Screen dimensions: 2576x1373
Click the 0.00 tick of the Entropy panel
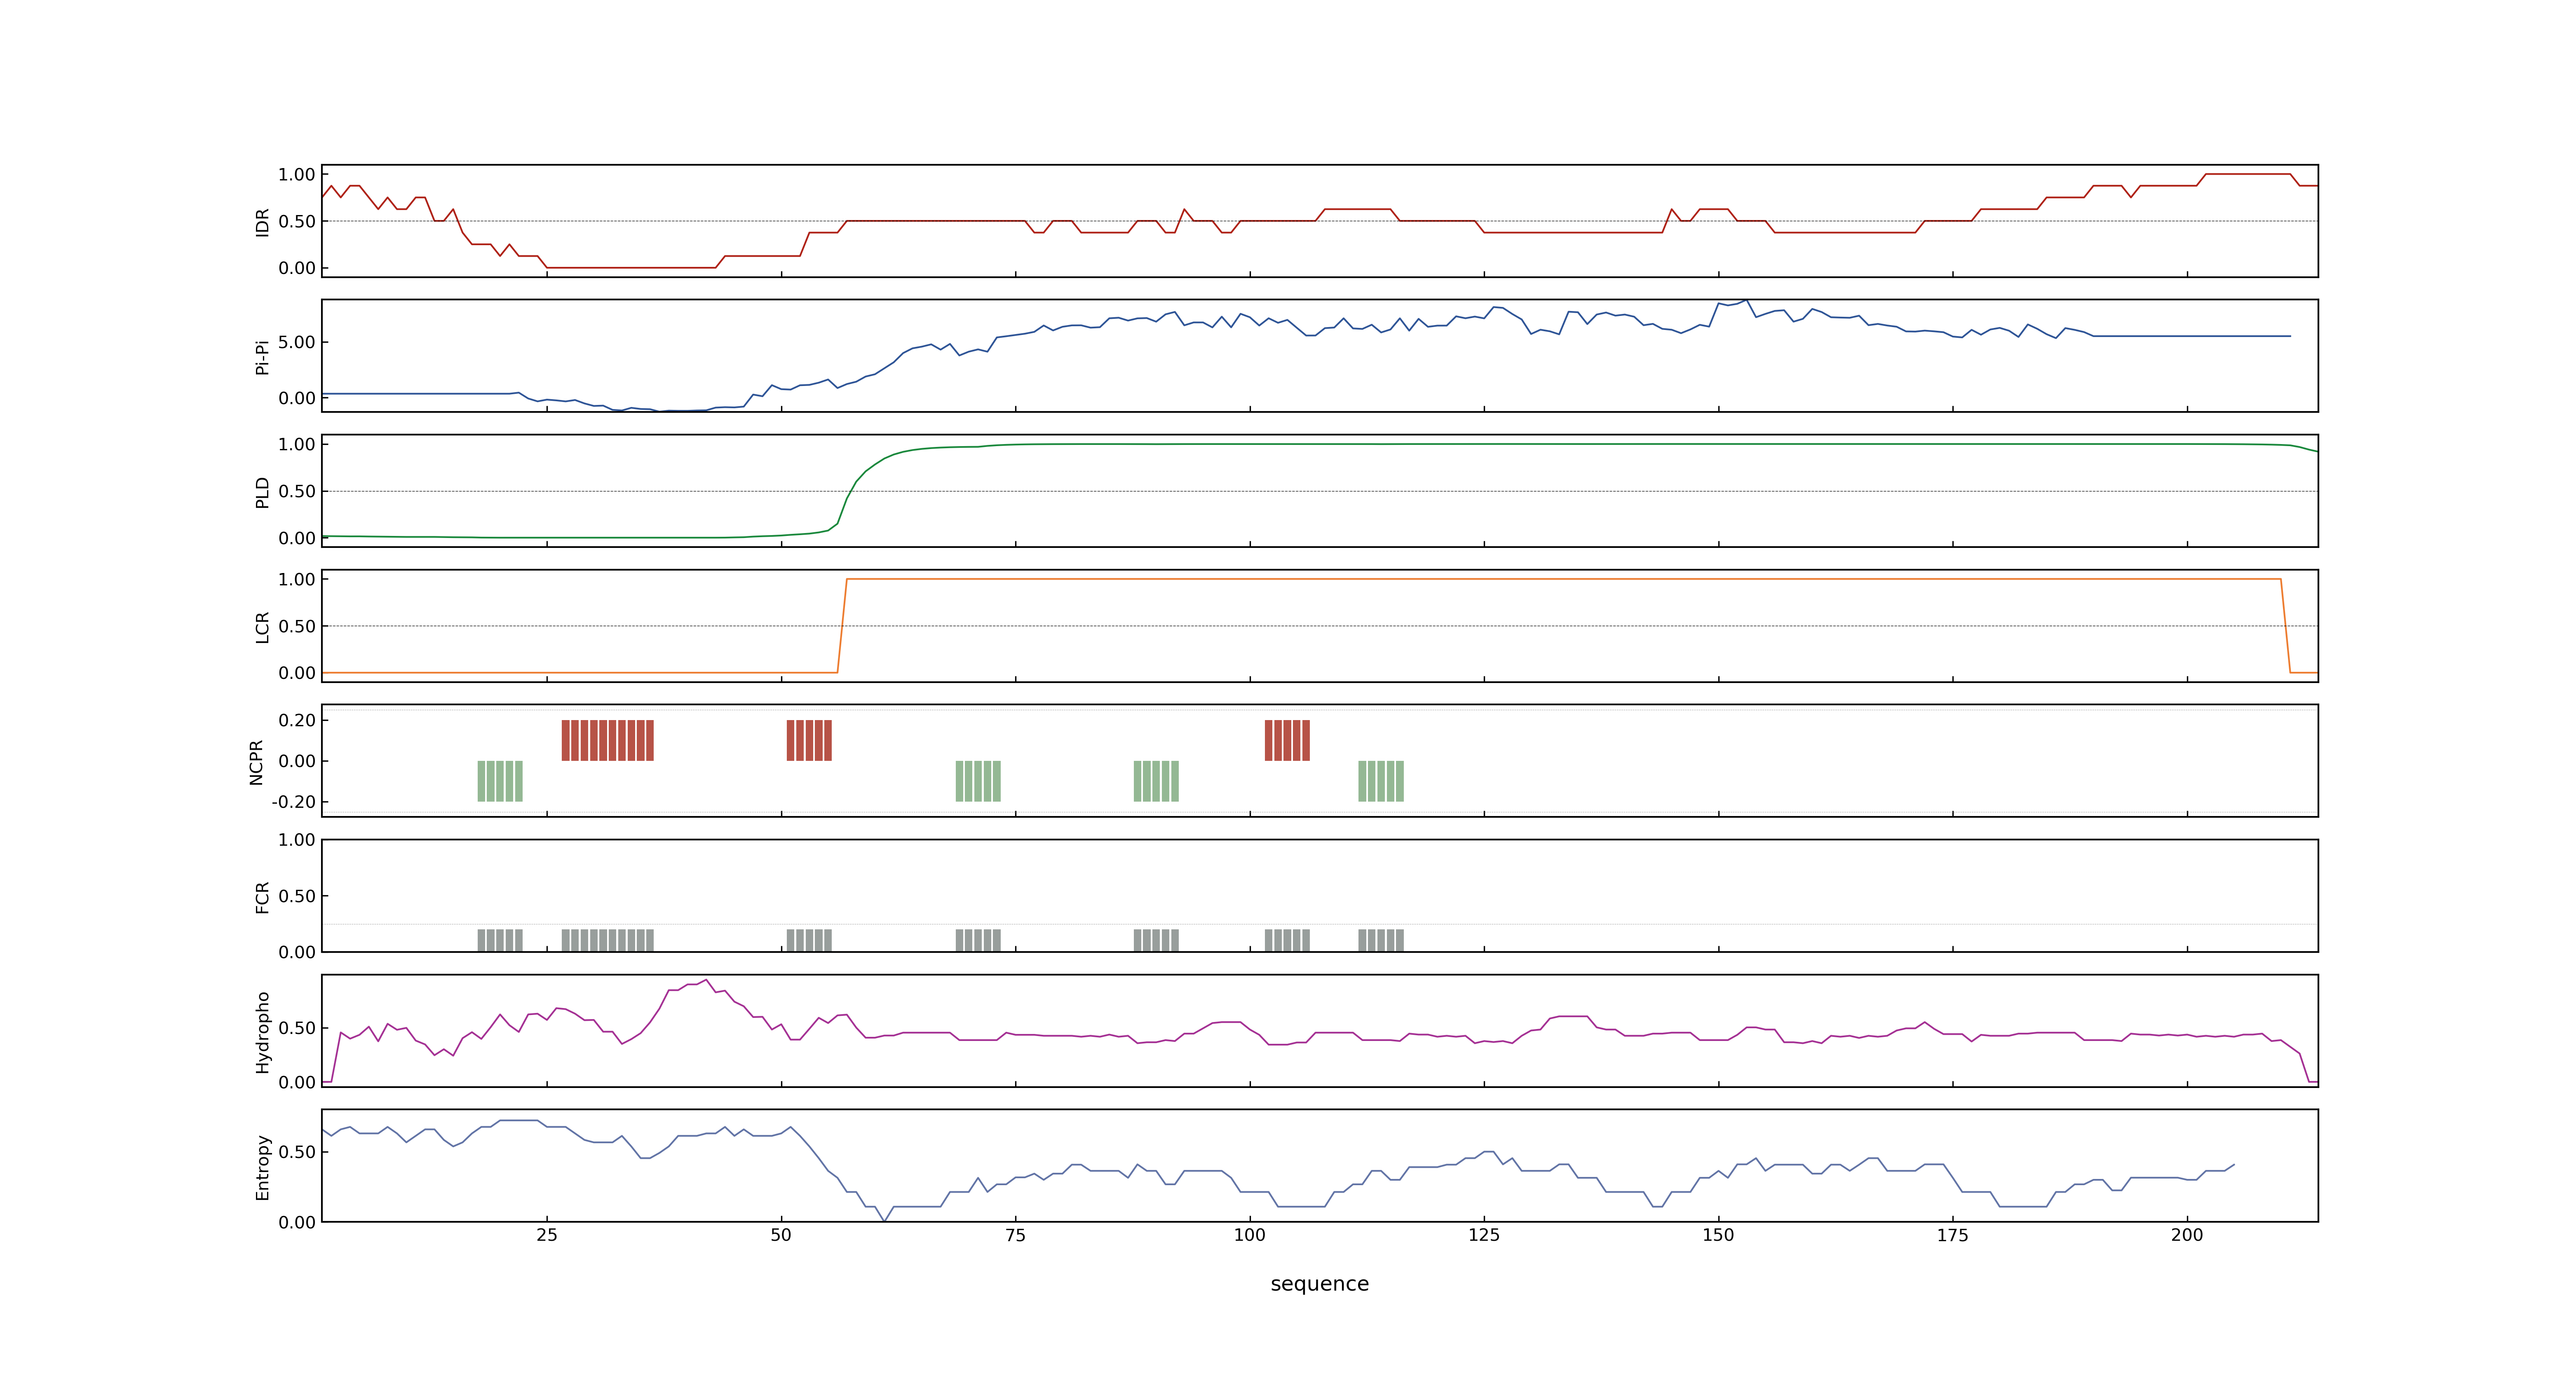297,1222
